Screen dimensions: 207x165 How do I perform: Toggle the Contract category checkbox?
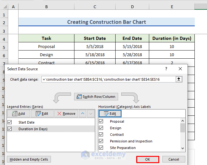pos(101,135)
